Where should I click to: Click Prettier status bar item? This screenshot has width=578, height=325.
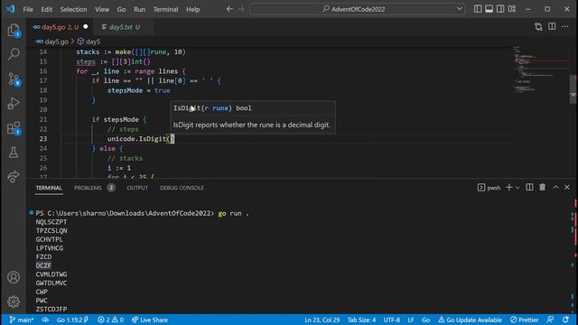pos(524,320)
